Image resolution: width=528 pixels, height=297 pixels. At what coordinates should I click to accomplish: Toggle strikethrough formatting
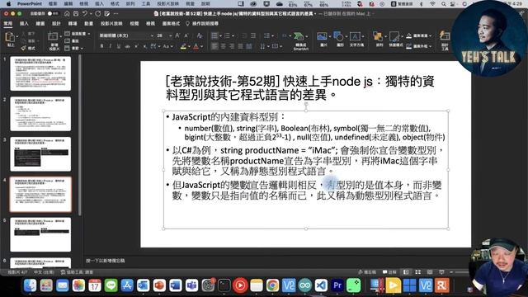tap(127, 46)
